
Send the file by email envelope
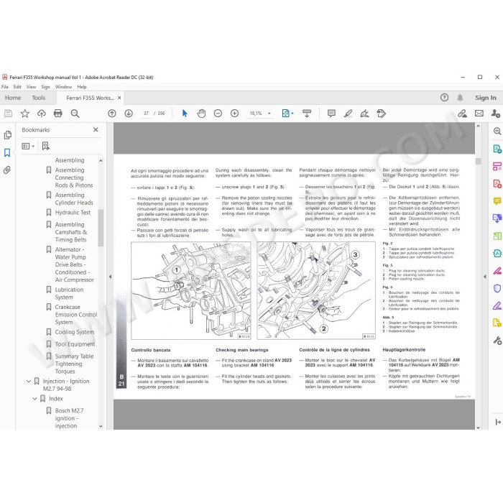tap(479, 114)
